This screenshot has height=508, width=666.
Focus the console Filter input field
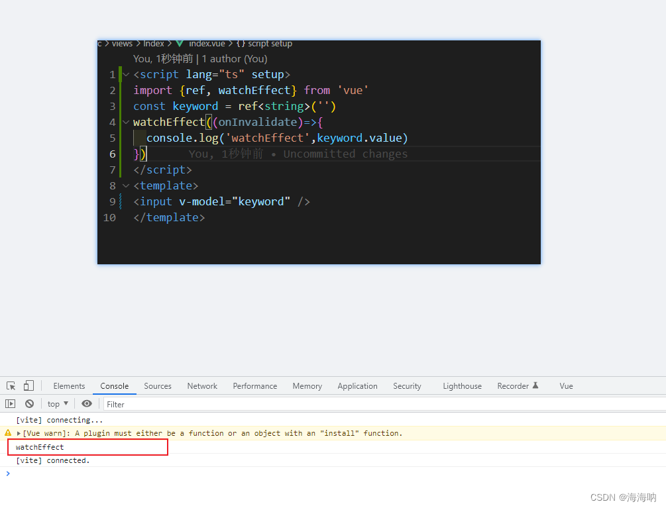pos(384,405)
